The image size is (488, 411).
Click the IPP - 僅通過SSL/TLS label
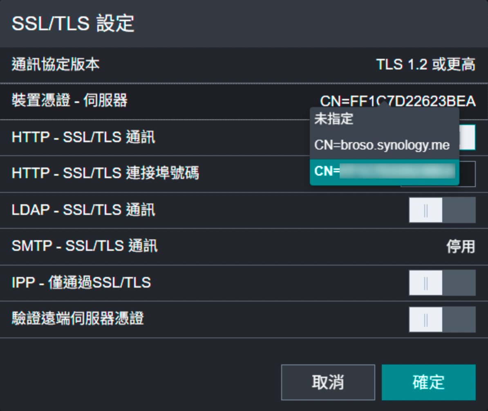pos(81,282)
